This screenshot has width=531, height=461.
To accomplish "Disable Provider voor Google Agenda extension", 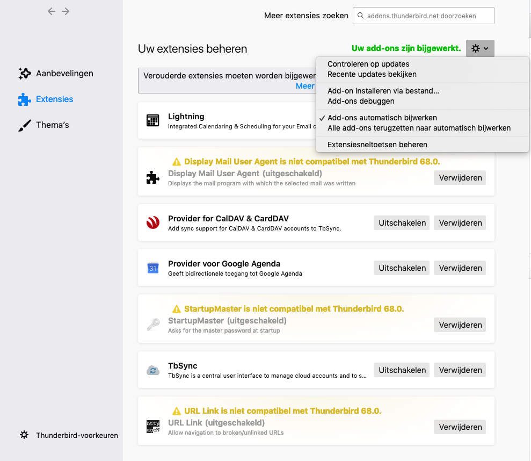I will (x=401, y=268).
